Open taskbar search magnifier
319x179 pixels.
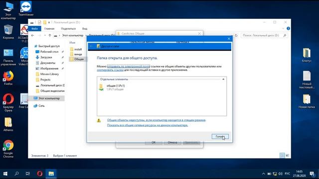pos(16,174)
